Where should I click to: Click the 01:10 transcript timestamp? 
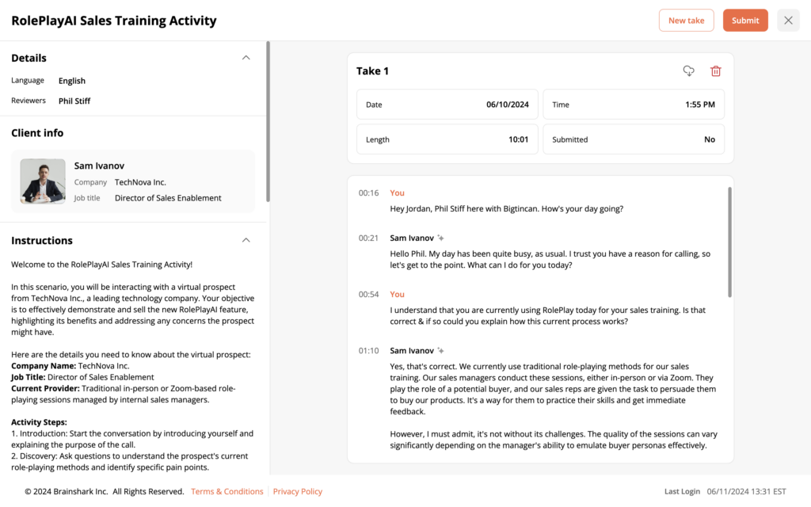(369, 351)
